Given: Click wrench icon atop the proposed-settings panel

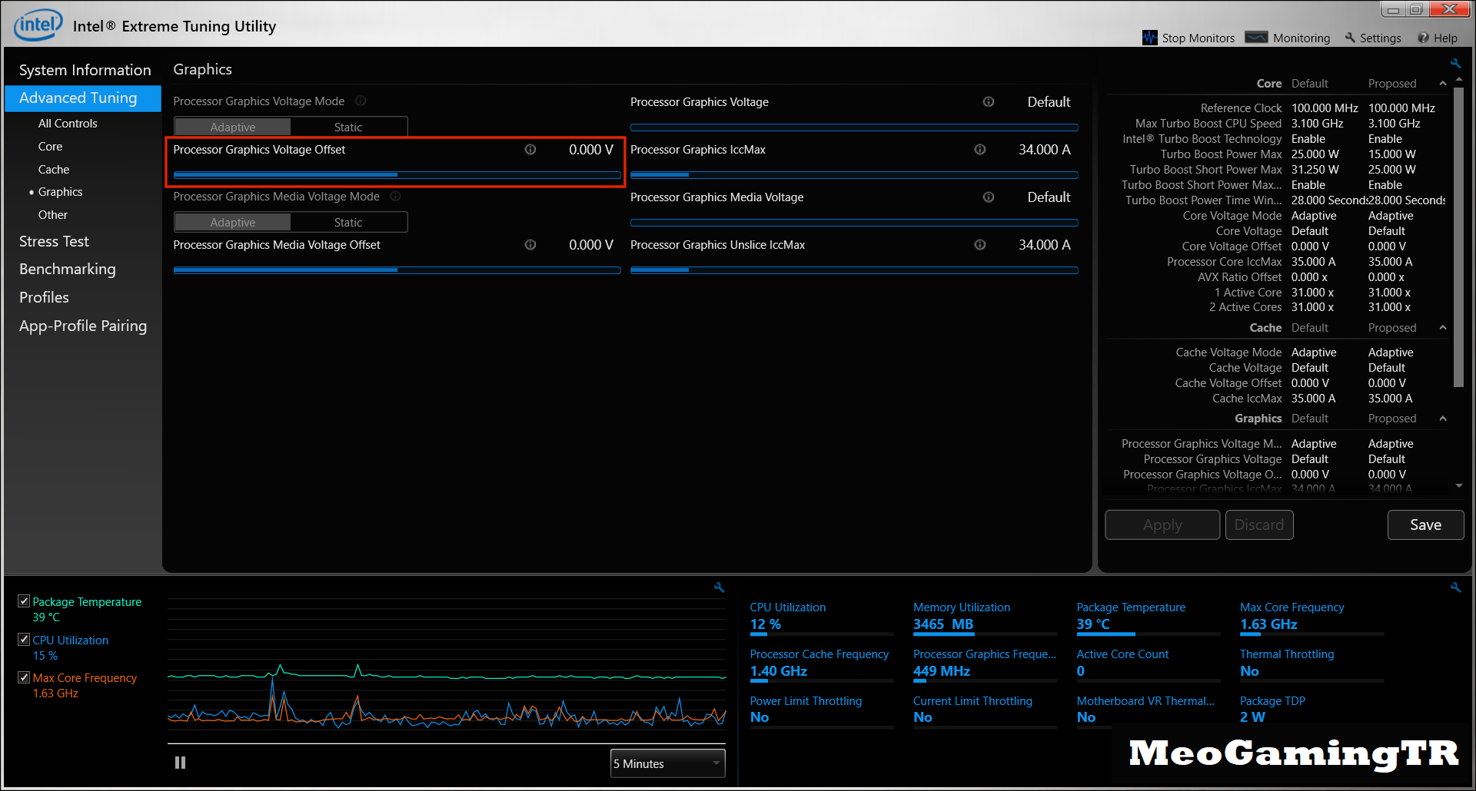Looking at the screenshot, I should [1455, 63].
